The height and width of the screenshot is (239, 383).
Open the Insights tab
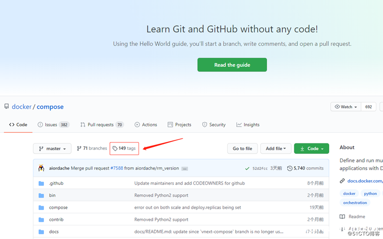tap(248, 125)
